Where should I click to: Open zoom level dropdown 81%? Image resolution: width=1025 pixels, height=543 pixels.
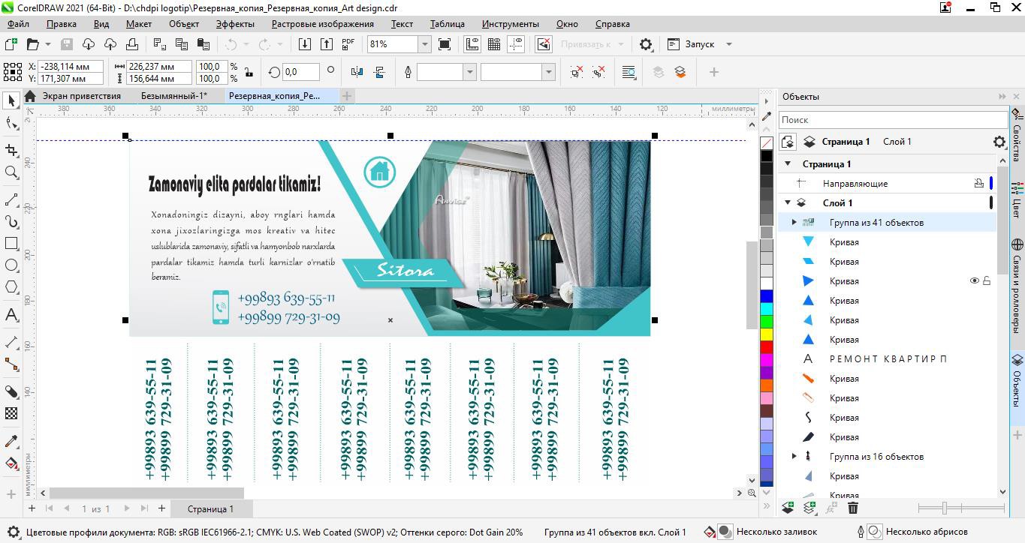tap(424, 44)
